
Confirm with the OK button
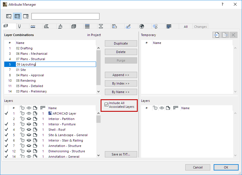(x=226, y=167)
